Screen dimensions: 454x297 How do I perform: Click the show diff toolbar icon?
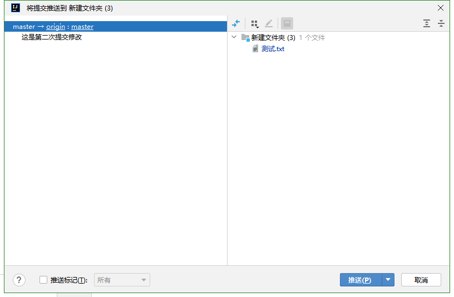(236, 23)
